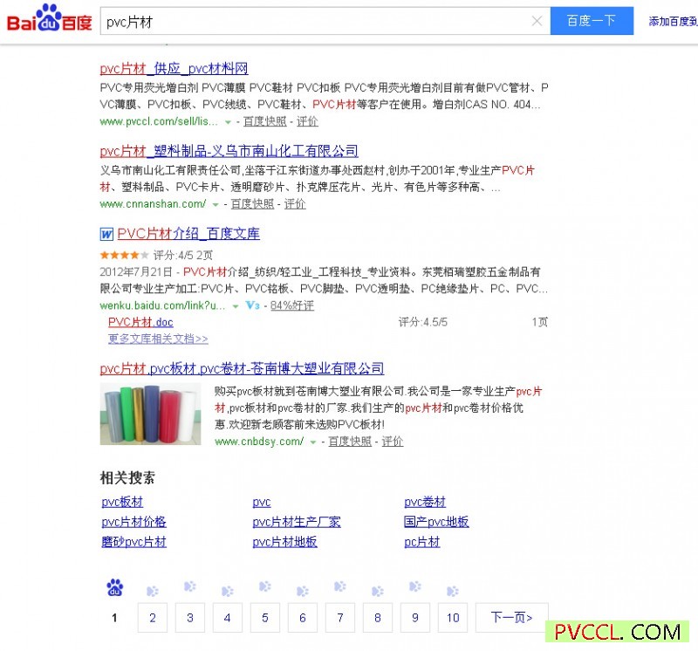Click the V3 credibility badge icon
Screen dimensions: 698x651
[252, 305]
